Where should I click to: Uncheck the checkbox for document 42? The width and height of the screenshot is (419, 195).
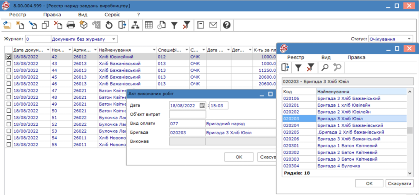(x=9, y=57)
